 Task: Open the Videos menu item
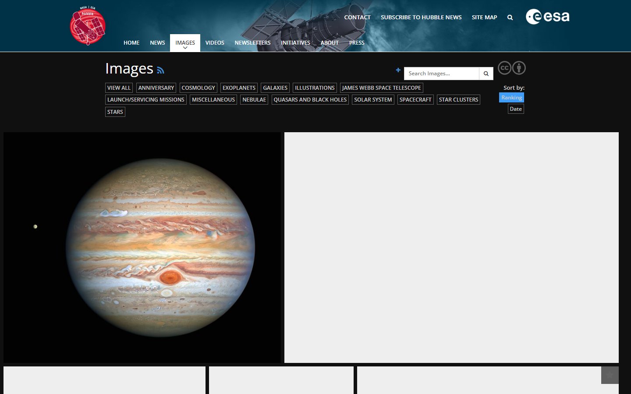[x=215, y=43]
